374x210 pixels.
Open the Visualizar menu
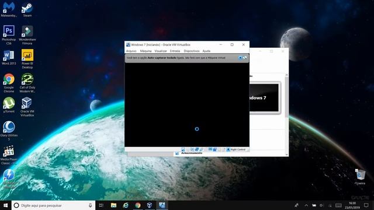pos(161,51)
